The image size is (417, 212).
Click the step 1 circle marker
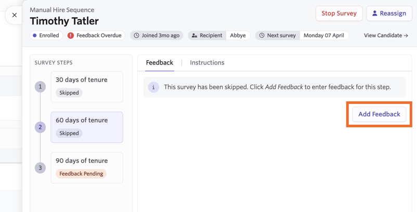coord(40,87)
